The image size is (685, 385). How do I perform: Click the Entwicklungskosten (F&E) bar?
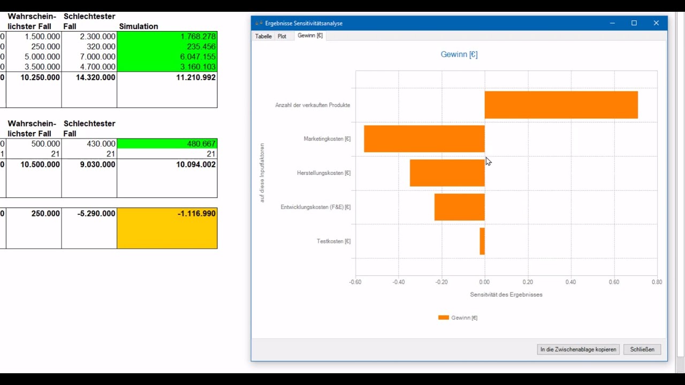(460, 207)
